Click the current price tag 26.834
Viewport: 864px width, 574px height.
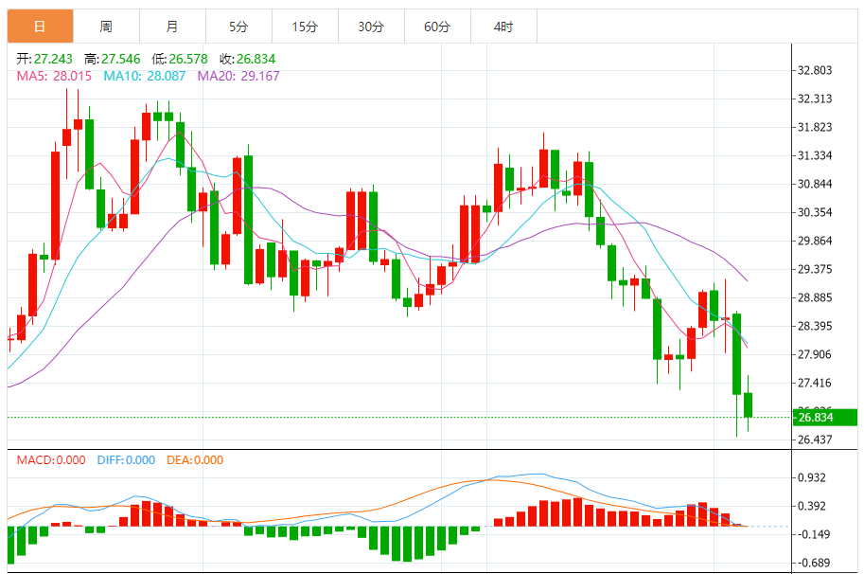(825, 418)
